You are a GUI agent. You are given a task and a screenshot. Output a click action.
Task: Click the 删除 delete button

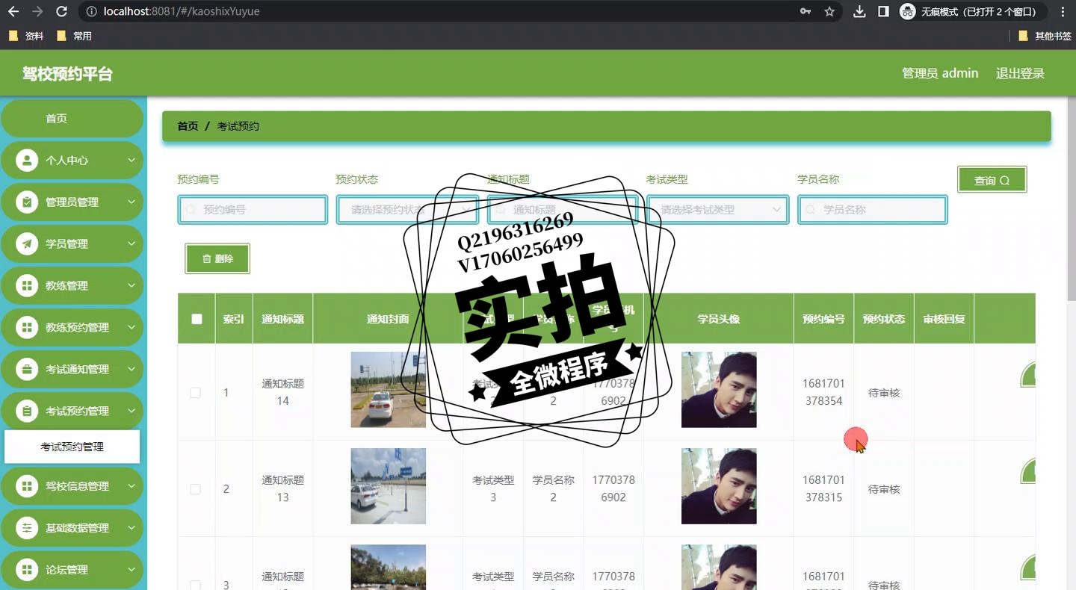click(x=217, y=258)
